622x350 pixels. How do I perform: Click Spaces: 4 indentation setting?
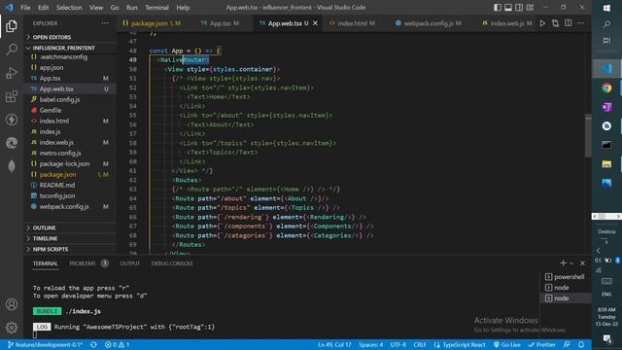pos(370,345)
